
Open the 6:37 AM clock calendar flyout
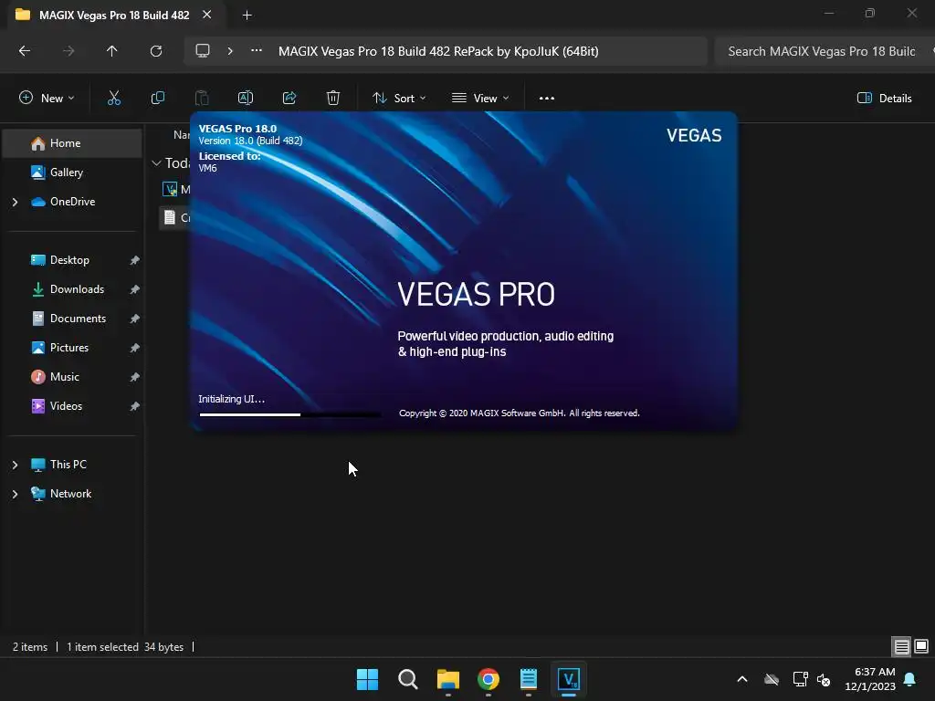click(870, 679)
